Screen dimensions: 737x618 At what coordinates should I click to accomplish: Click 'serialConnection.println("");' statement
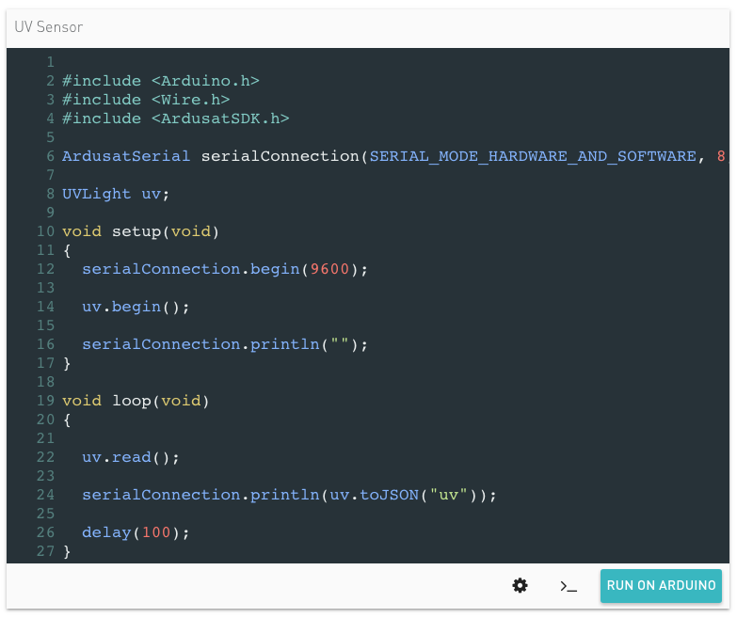point(225,344)
